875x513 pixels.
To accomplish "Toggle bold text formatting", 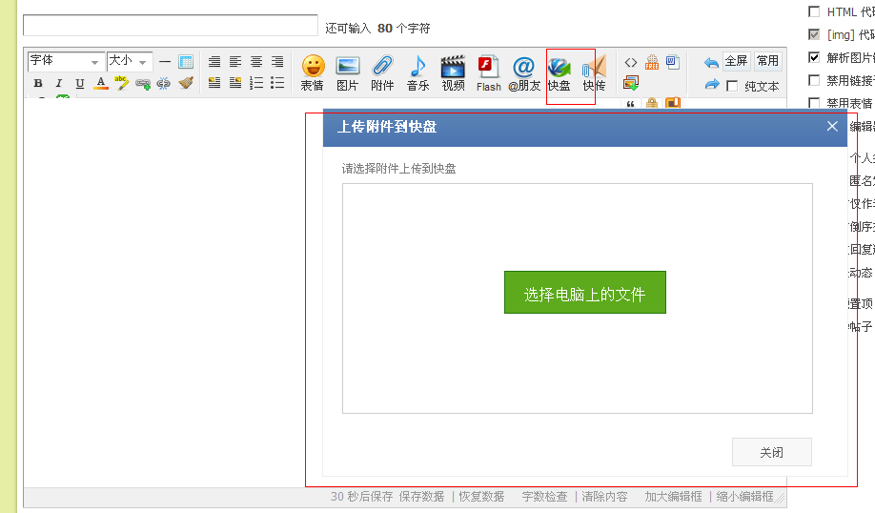I will [38, 83].
